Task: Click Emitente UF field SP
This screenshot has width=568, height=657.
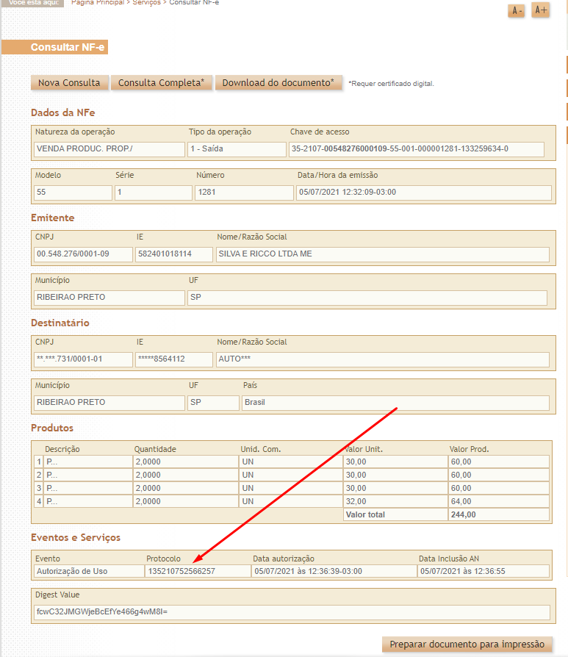Action: click(x=367, y=298)
